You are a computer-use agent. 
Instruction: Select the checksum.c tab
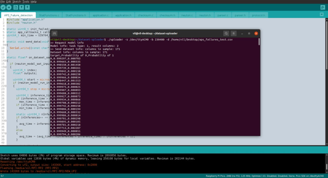(x=146, y=15)
